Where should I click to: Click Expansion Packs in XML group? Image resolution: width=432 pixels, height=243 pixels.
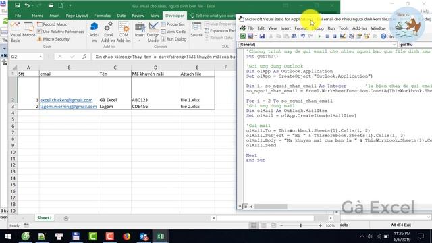[x=220, y=31]
